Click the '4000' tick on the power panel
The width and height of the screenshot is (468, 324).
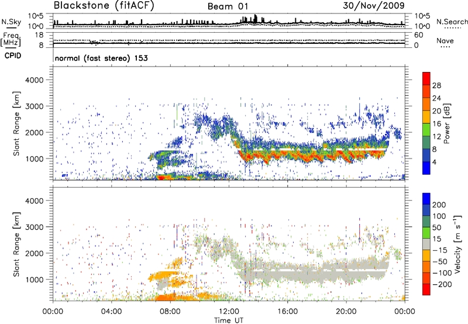coord(35,80)
